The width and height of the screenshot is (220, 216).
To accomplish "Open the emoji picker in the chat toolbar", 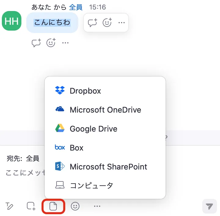I will click(75, 206).
